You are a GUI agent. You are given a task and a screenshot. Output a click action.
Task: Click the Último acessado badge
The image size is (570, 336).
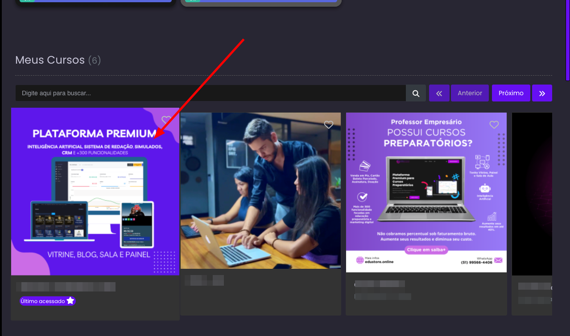coord(47,301)
